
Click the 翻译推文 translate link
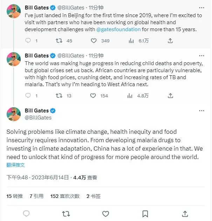coord(15,165)
